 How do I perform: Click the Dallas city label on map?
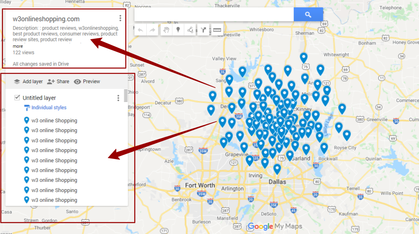click(277, 182)
